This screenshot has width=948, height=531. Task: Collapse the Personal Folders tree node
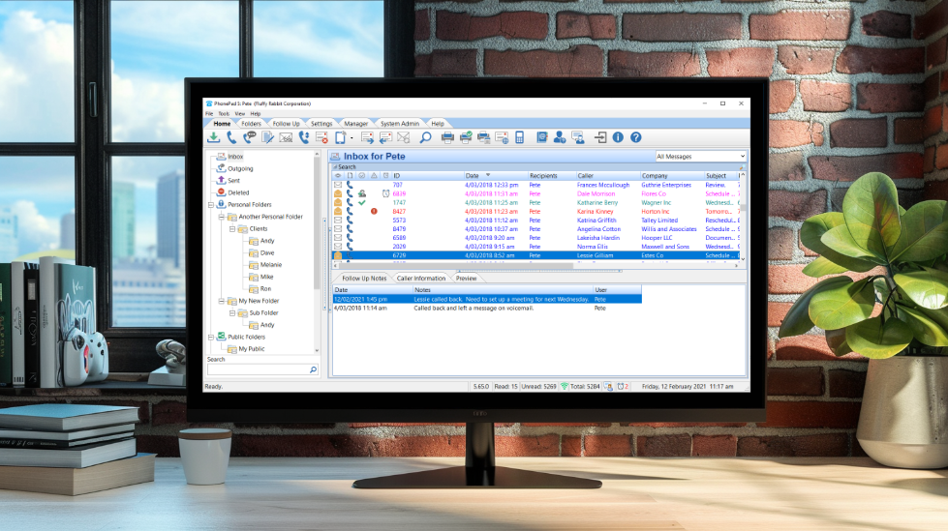click(210, 205)
